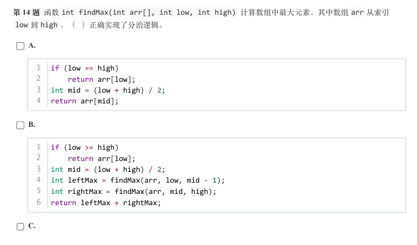Click the '第 14 题' question heading

(26, 13)
